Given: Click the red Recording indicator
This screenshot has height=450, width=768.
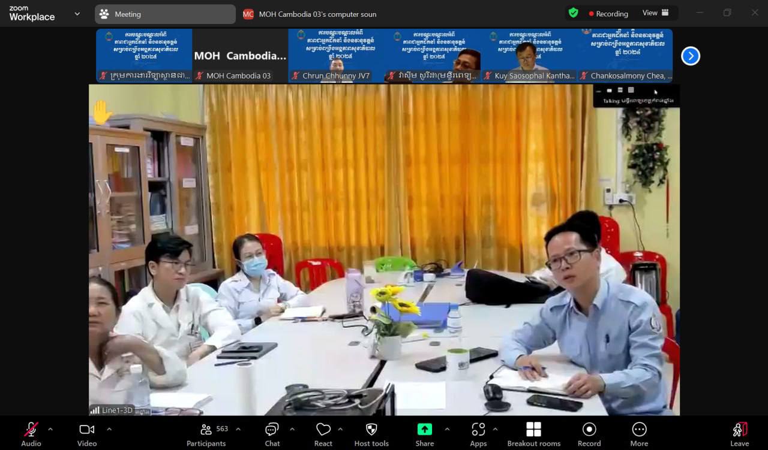Looking at the screenshot, I should (x=608, y=14).
